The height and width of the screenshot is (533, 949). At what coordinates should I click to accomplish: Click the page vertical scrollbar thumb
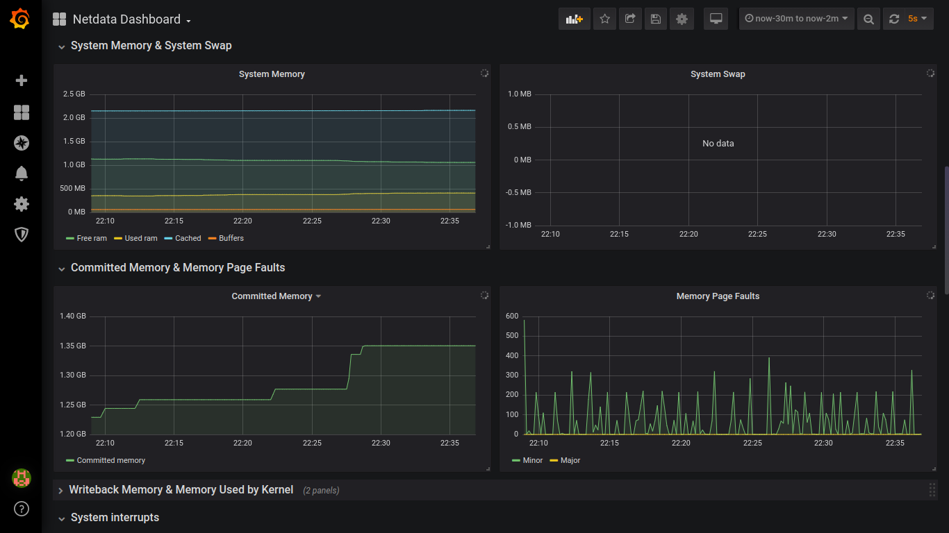(946, 230)
